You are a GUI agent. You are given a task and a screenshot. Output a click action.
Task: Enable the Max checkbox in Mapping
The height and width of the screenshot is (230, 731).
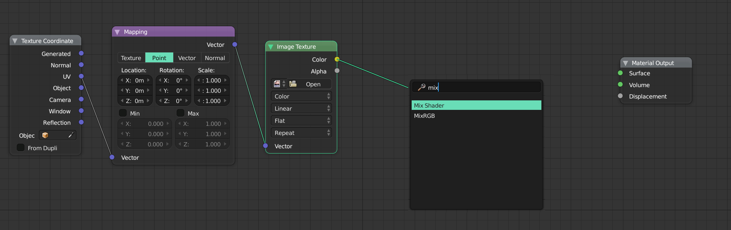coord(180,113)
